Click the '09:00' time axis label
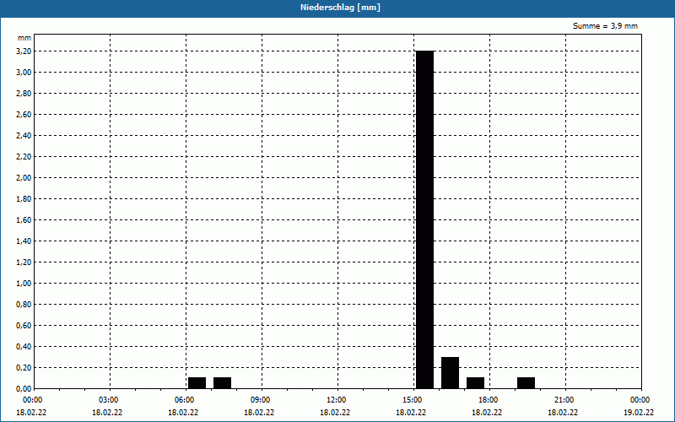This screenshot has width=675, height=422. point(262,400)
